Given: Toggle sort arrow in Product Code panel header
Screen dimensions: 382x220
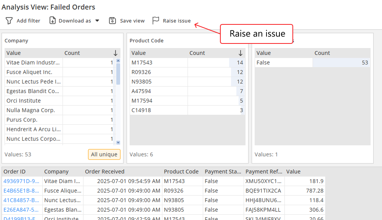Looking at the screenshot, I should pos(241,53).
